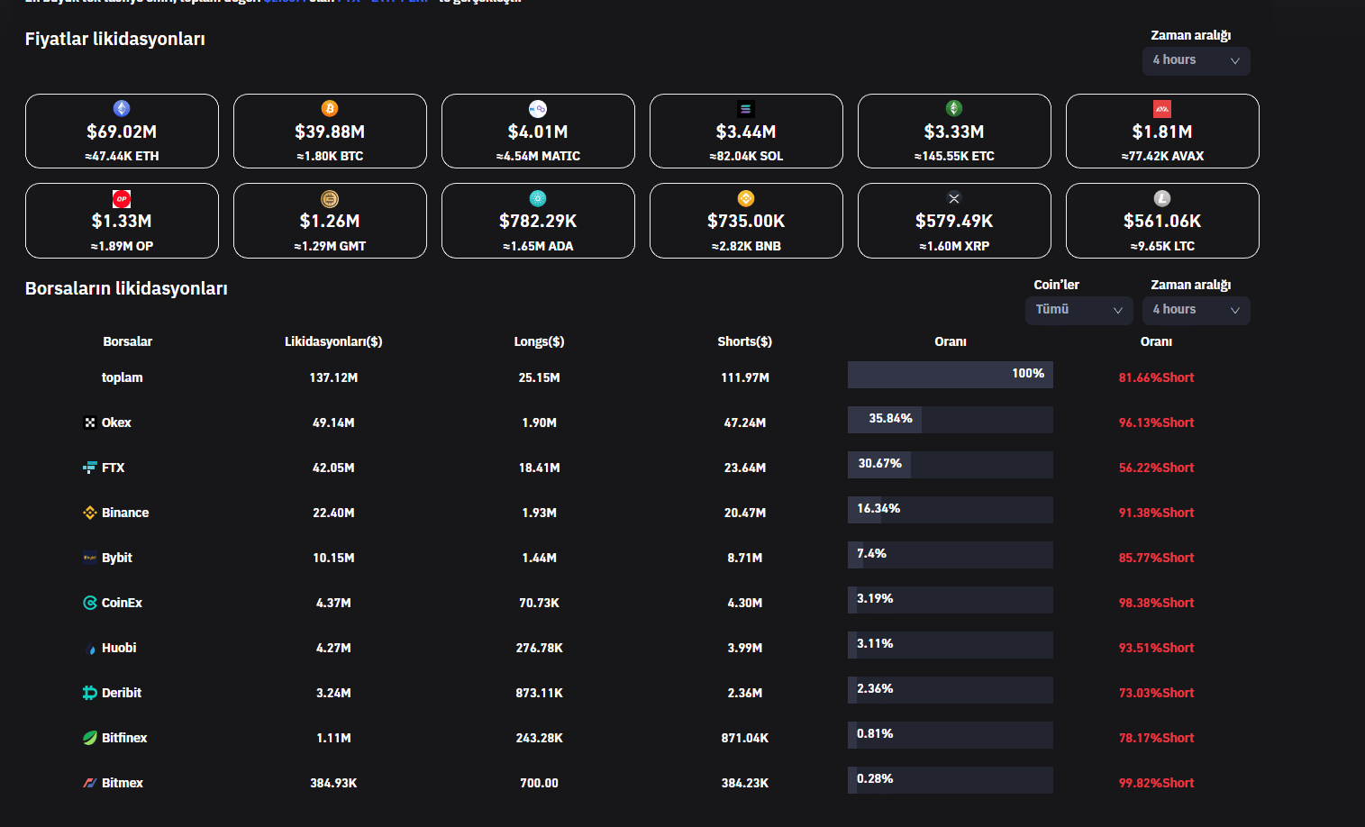Click the FTX 30.67% ratio bar
This screenshot has height=827, width=1365.
[950, 465]
